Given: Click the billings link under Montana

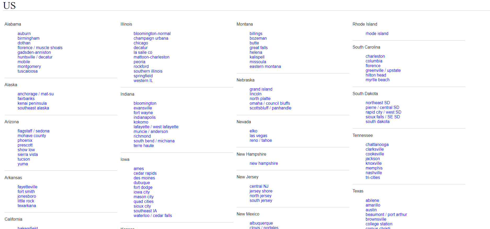Looking at the screenshot, I should tap(256, 34).
